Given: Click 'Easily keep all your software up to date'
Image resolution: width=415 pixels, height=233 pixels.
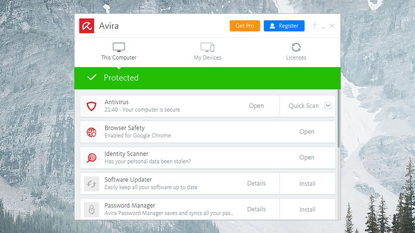Looking at the screenshot, I should pos(151,187).
